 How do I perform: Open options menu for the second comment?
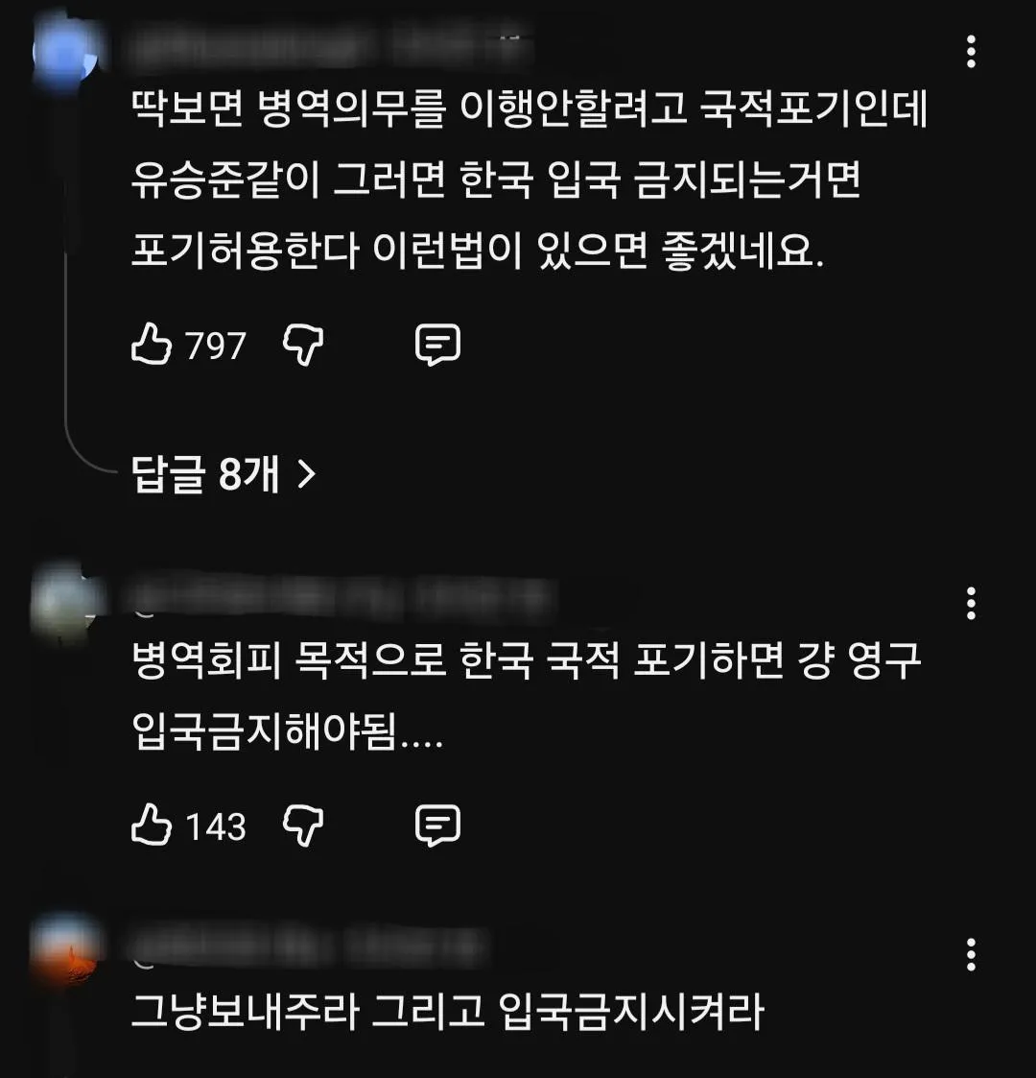coord(971,603)
